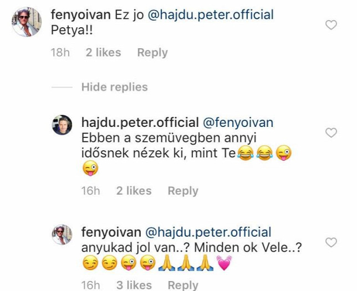
Task: Open the @hajdu.peter.official mention in the top comment
Action: [x=211, y=15]
